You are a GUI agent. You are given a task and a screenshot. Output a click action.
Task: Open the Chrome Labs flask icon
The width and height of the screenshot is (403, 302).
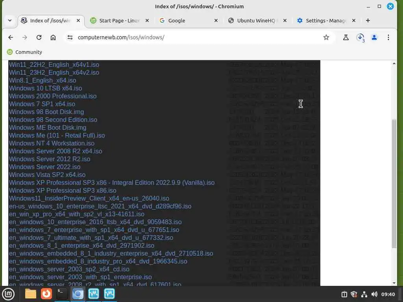346,37
